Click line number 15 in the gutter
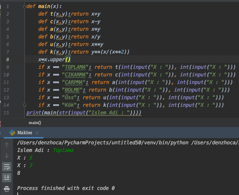Viewport: 239px width, 195px height. [6, 113]
